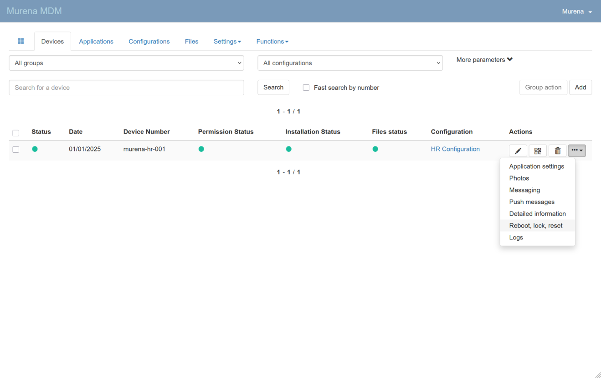Edit device murena-hr-001 with pencil icon
The height and width of the screenshot is (378, 601).
coord(518,151)
